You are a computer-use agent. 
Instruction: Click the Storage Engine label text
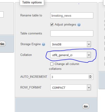pos(30,44)
